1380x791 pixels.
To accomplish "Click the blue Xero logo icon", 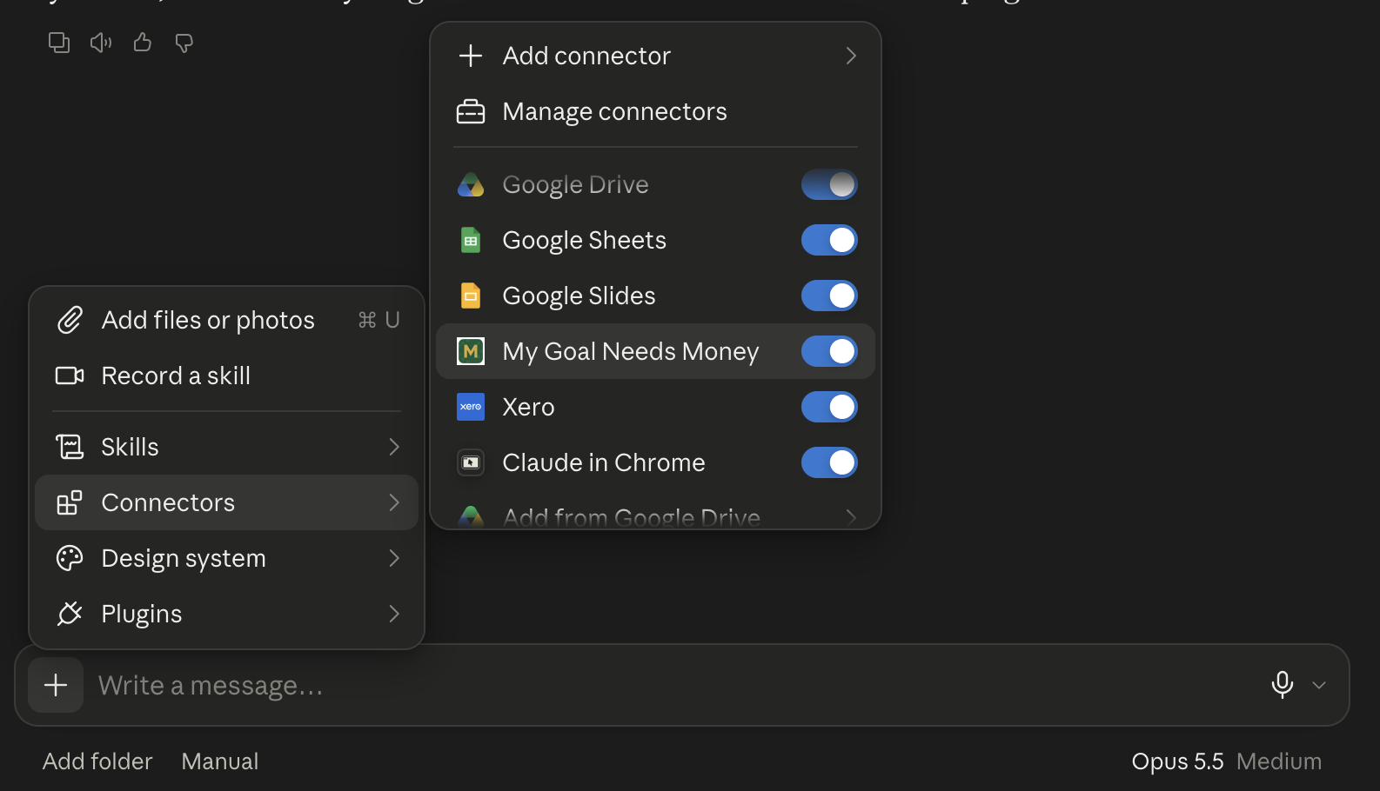I will [471, 407].
